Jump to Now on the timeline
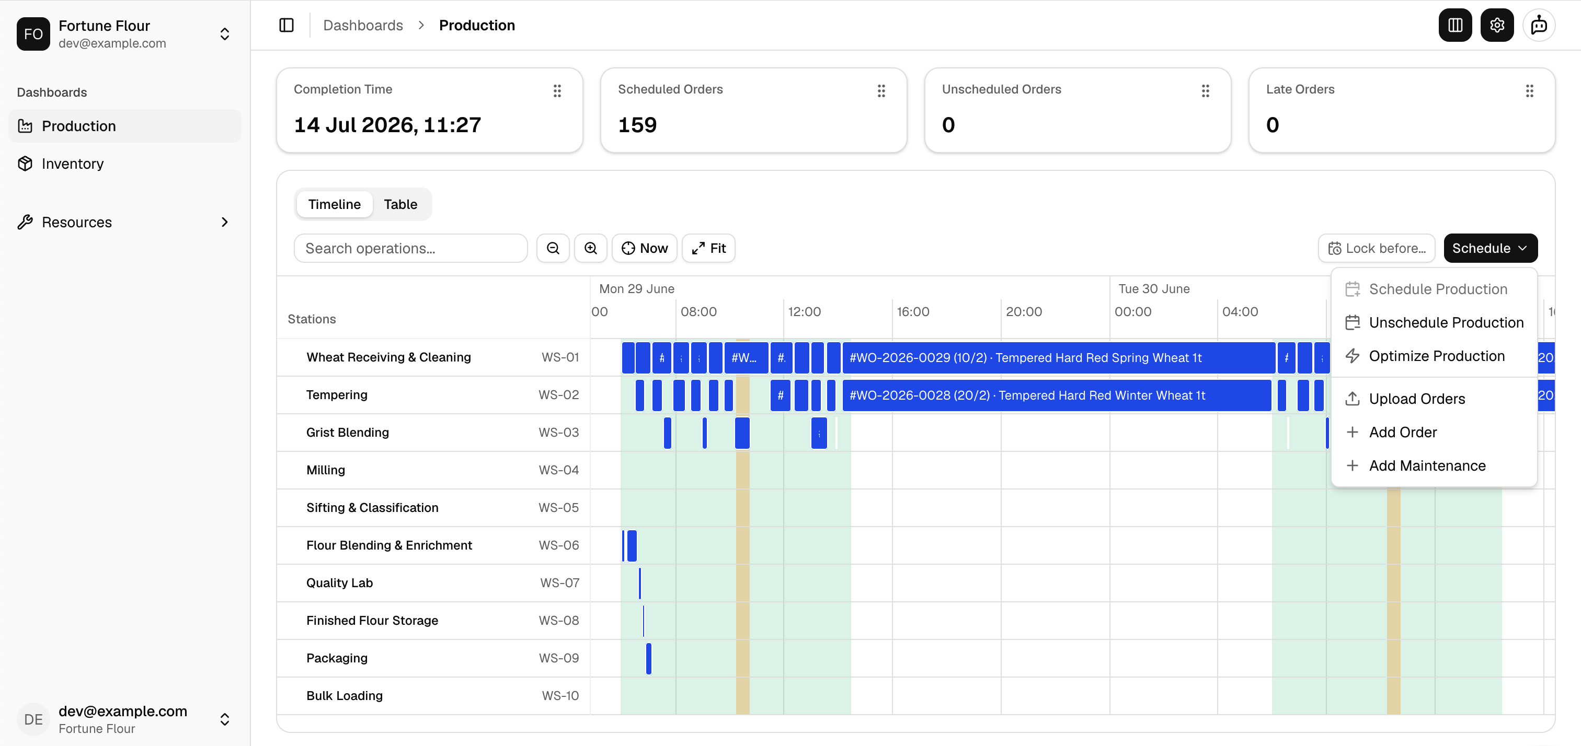The height and width of the screenshot is (746, 1581). coord(645,249)
